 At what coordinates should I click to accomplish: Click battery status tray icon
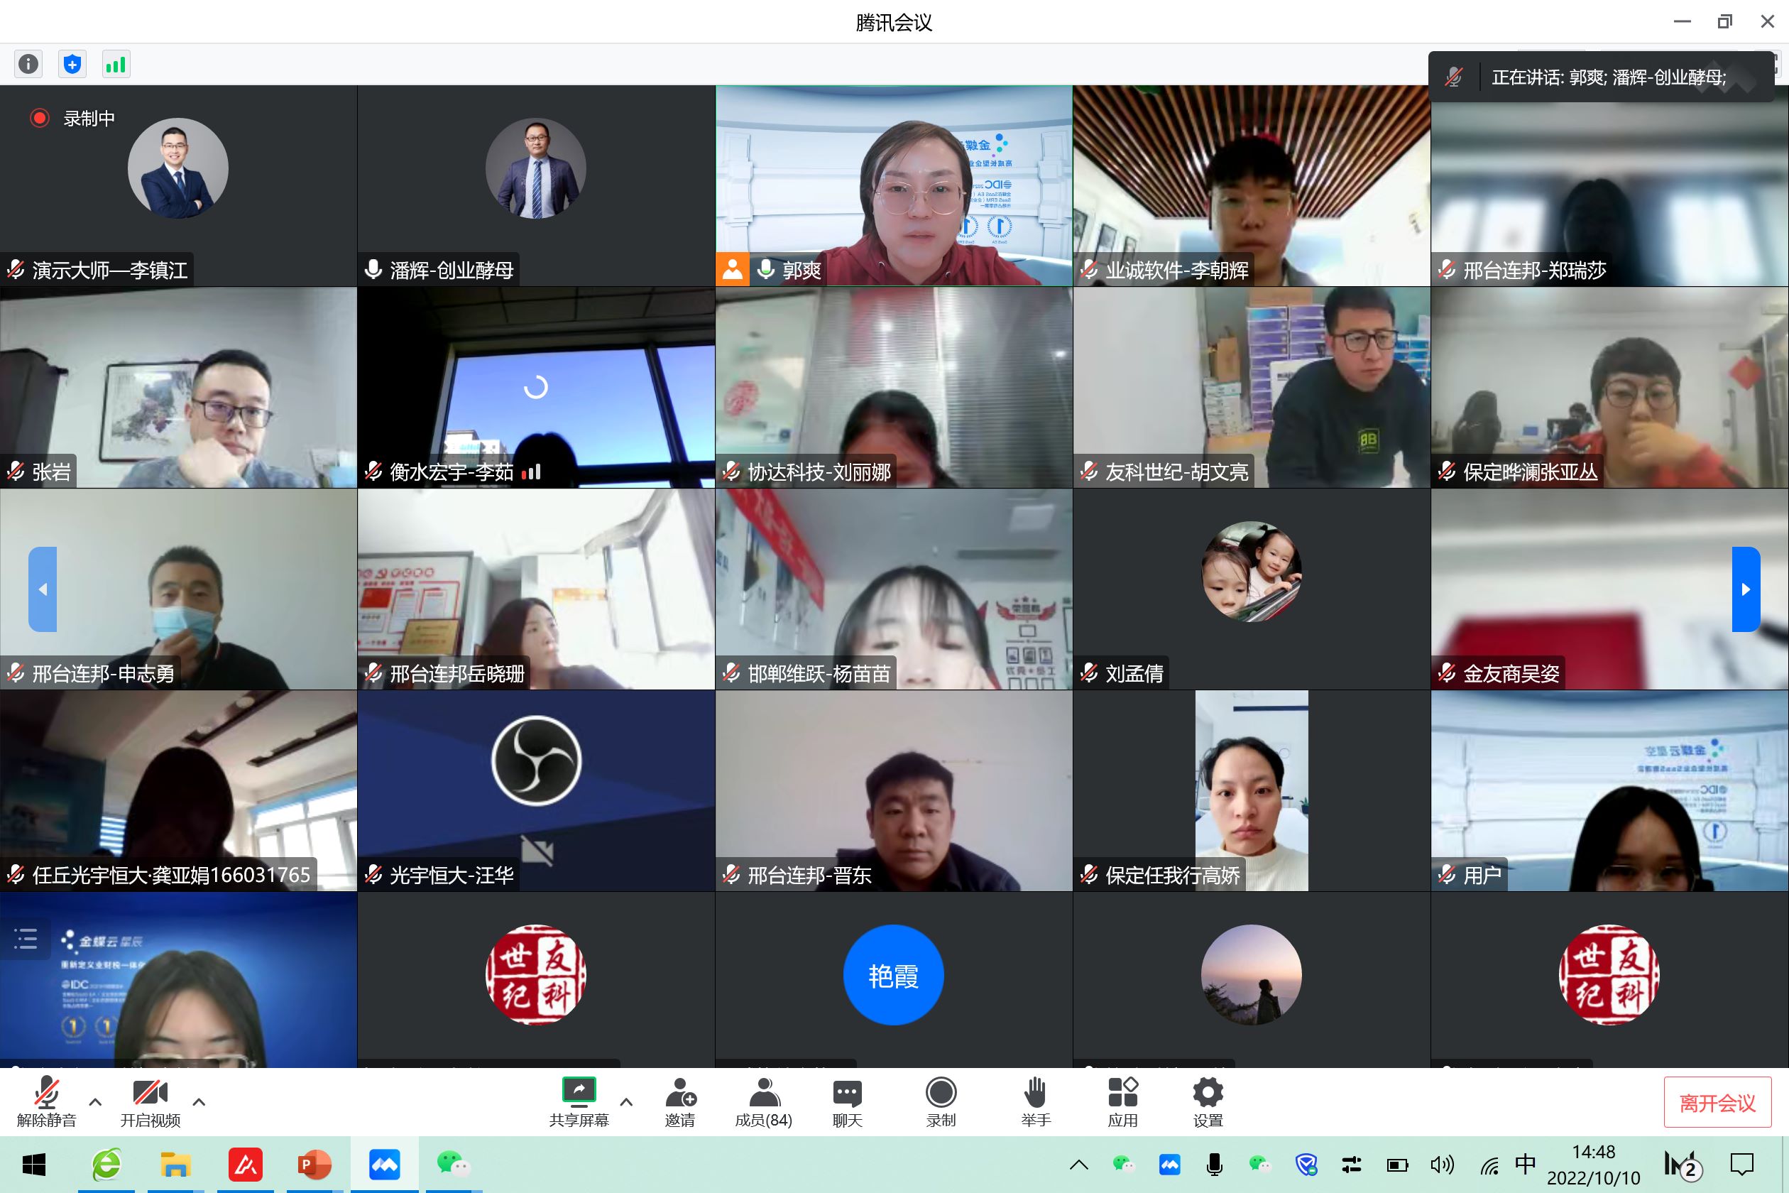point(1397,1164)
